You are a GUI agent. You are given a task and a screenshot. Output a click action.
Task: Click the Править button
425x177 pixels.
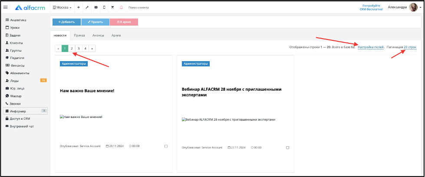[96, 22]
